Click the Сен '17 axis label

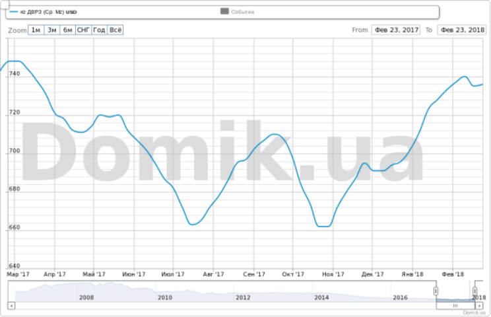click(x=254, y=274)
